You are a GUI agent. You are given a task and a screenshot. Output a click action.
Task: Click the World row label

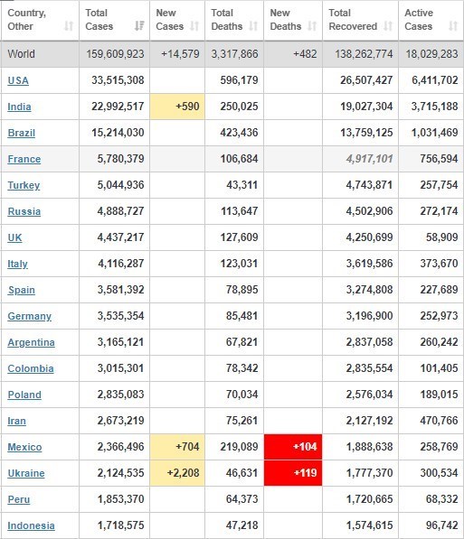(22, 54)
